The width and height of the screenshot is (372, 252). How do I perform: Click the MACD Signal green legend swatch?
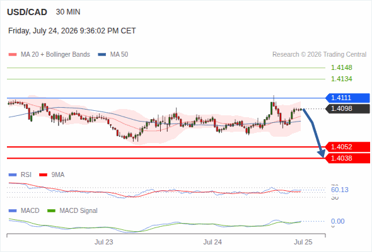point(51,211)
